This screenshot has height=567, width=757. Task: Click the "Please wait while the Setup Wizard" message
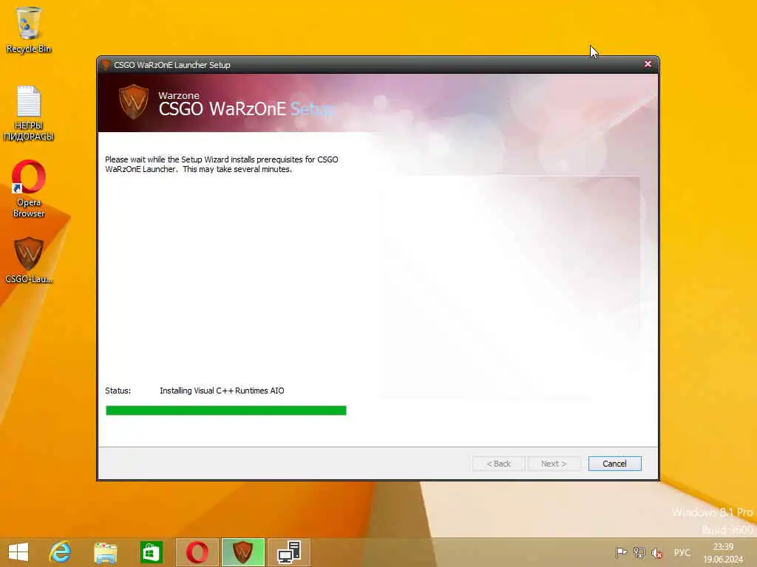pyautogui.click(x=221, y=164)
